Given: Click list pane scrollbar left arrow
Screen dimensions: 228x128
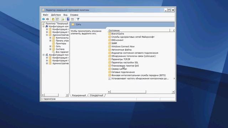Looking at the screenshot, I should tap(109, 92).
